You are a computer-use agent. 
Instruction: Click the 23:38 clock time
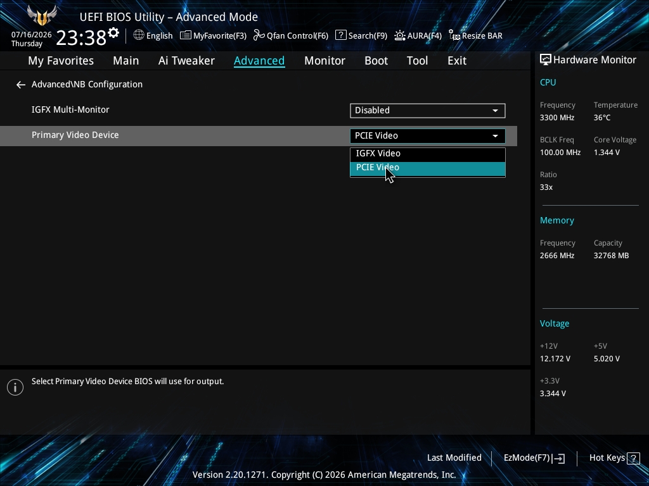[81, 37]
